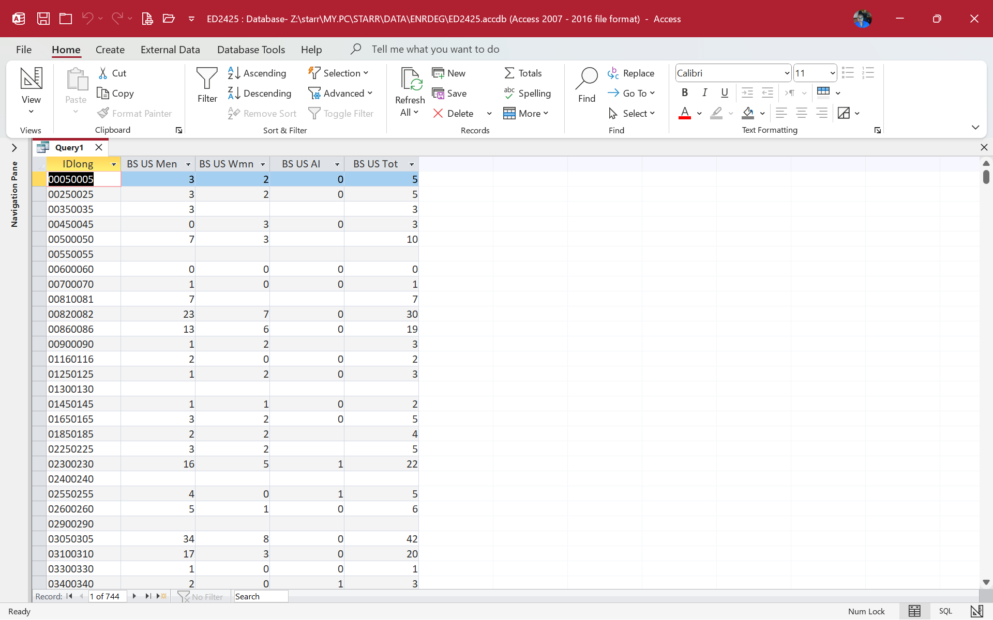This screenshot has height=620, width=993.
Task: Open the Create ribbon tab
Action: coord(110,50)
